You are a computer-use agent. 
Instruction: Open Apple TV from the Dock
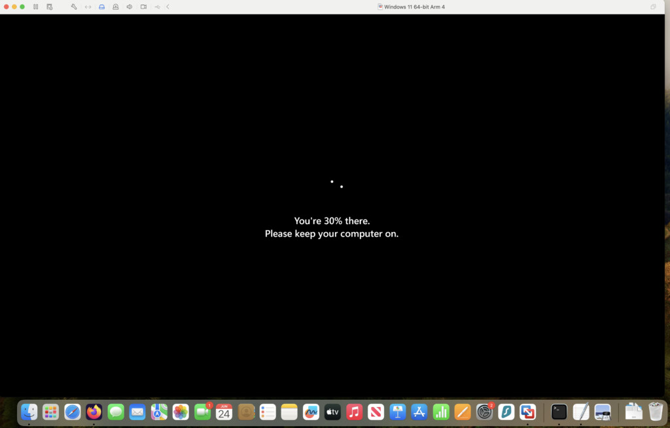(332, 412)
